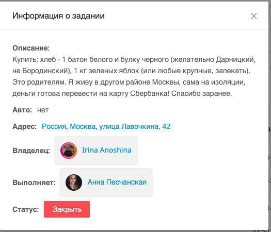This screenshot has width=271, height=232.
Task: Click the red Закрыть status button
Action: click(67, 209)
